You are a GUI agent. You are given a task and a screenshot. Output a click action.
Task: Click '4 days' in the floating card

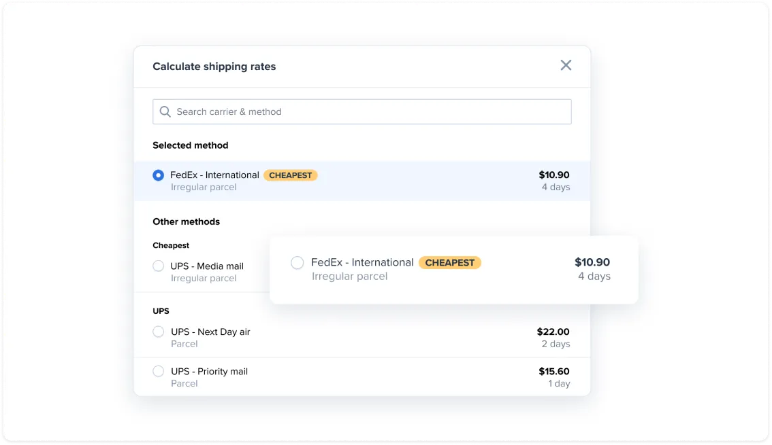point(594,276)
